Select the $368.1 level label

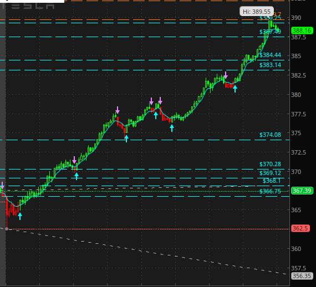pyautogui.click(x=272, y=181)
